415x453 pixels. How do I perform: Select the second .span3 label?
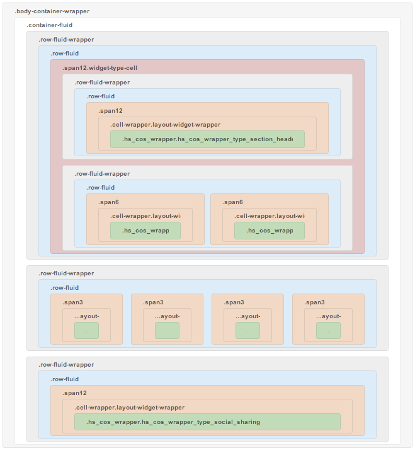click(153, 302)
